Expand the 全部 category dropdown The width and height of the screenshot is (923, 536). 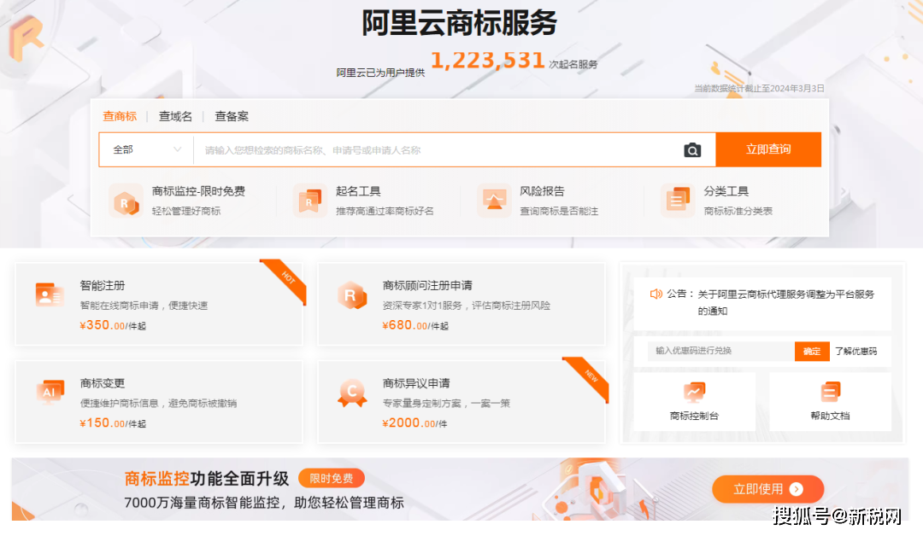coord(147,149)
